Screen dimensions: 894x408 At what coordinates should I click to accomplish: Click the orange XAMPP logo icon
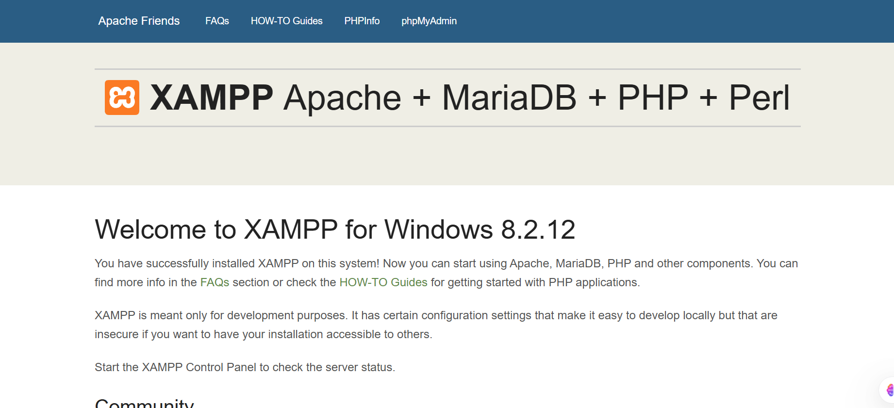tap(122, 98)
